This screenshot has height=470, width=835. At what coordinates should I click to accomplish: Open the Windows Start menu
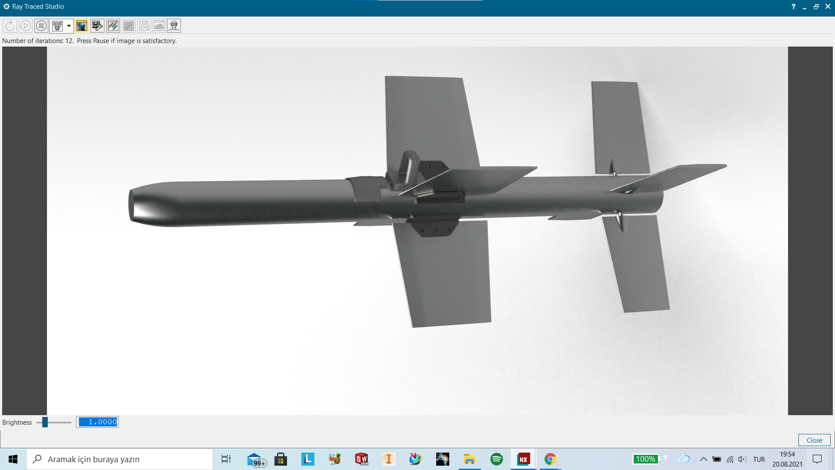(x=13, y=459)
